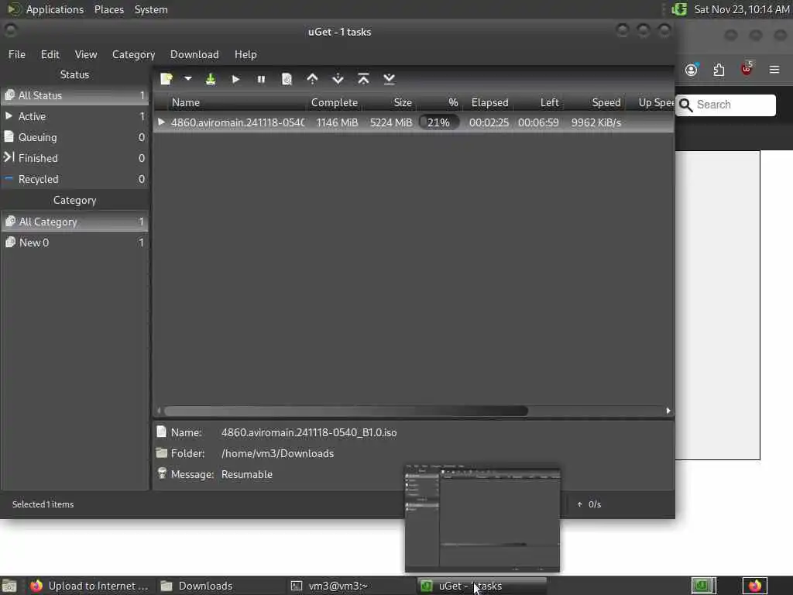This screenshot has height=595, width=793.
Task: Click the Show Desktop icon in taskbar
Action: tap(9, 586)
